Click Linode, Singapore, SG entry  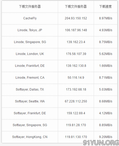[x=30, y=42]
